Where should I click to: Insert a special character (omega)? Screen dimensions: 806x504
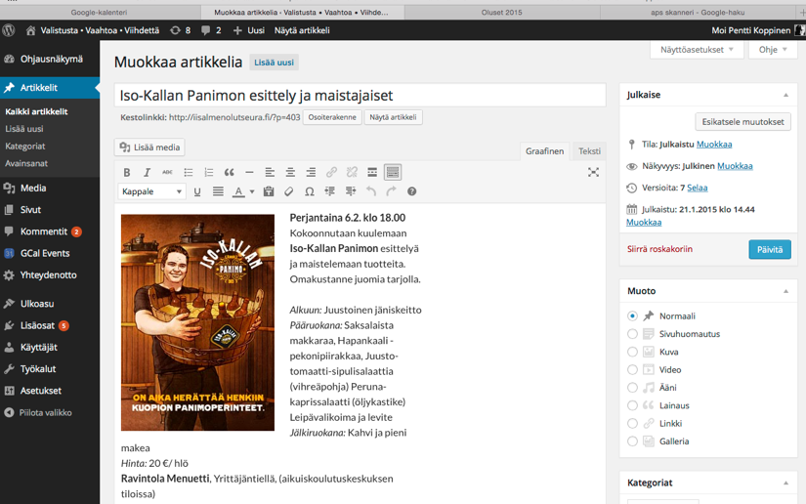(309, 191)
